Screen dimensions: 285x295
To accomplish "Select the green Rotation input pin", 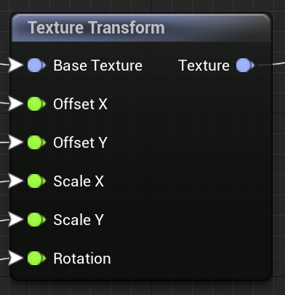I will click(36, 259).
